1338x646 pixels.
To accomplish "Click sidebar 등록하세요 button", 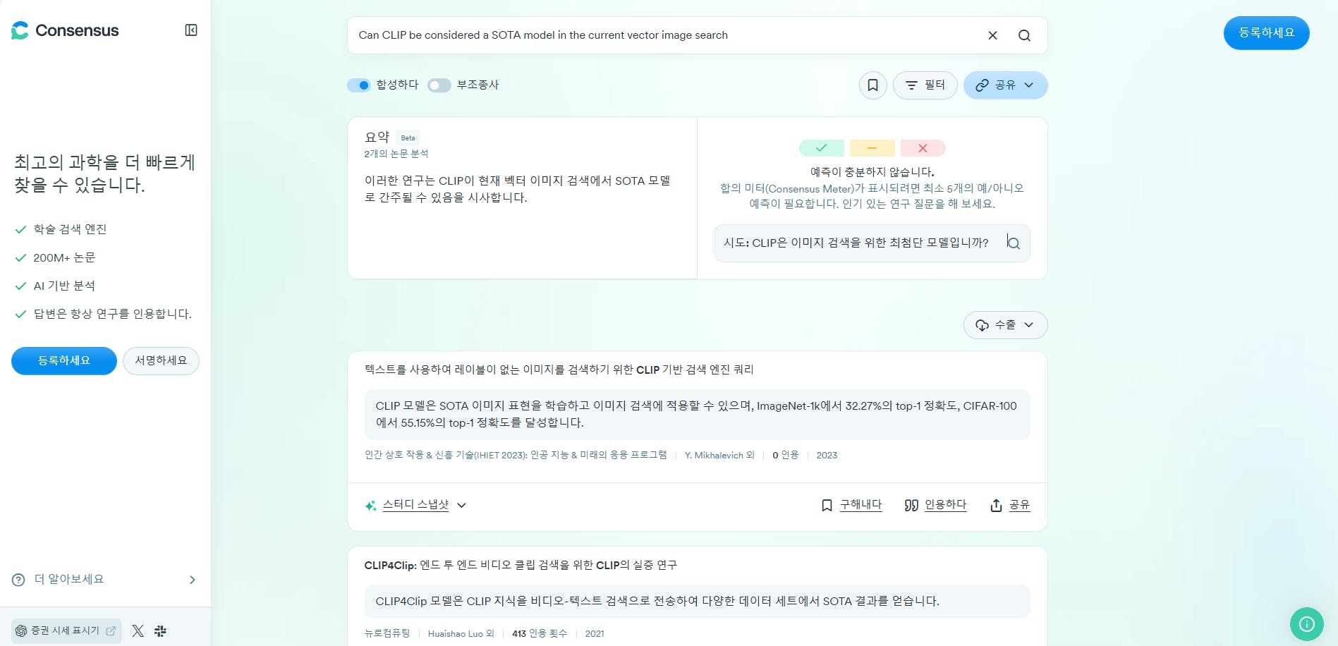I will 64,361.
